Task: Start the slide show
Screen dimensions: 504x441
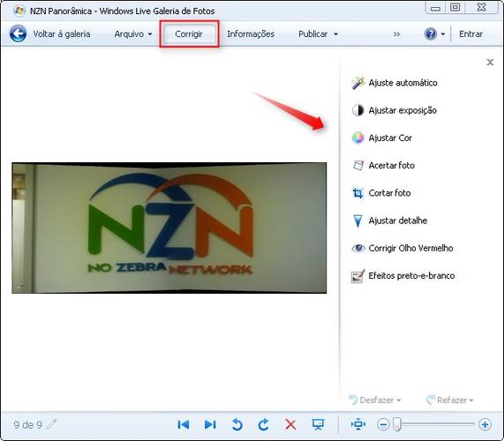Action: (x=318, y=424)
